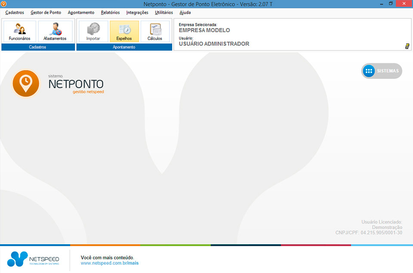Open the Cálculos calculator icon
Image resolution: width=413 pixels, height=273 pixels.
click(155, 31)
